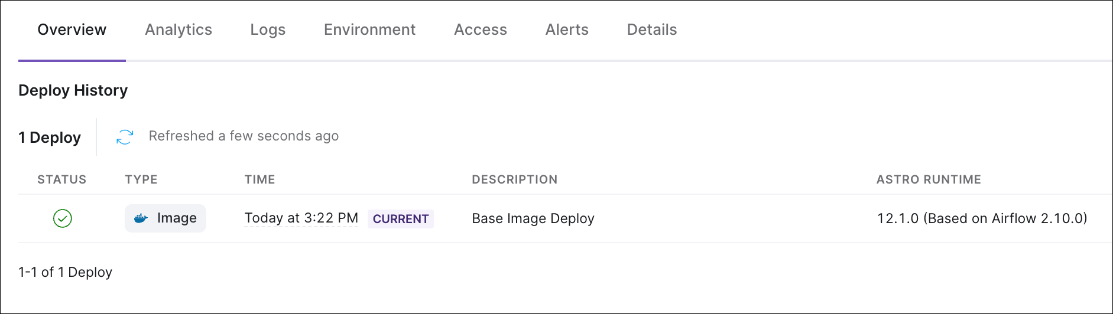Click the STATUS column header
The width and height of the screenshot is (1113, 314).
pyautogui.click(x=62, y=179)
